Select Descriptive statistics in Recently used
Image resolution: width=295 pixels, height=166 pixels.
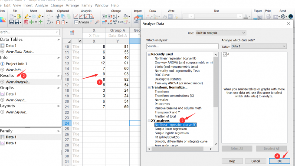click(168, 79)
